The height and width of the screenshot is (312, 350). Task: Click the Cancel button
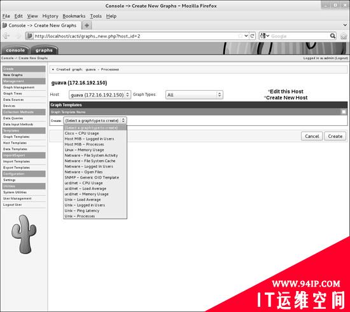coord(312,136)
